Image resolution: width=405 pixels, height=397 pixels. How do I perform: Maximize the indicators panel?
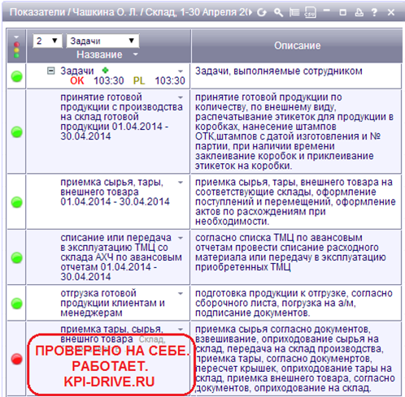(343, 12)
